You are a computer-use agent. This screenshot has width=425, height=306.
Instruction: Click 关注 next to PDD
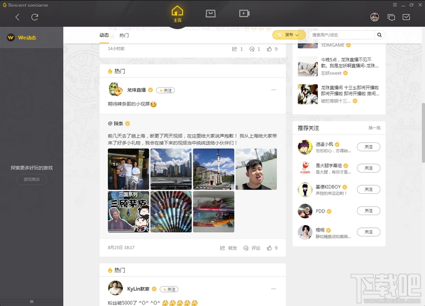(x=368, y=210)
